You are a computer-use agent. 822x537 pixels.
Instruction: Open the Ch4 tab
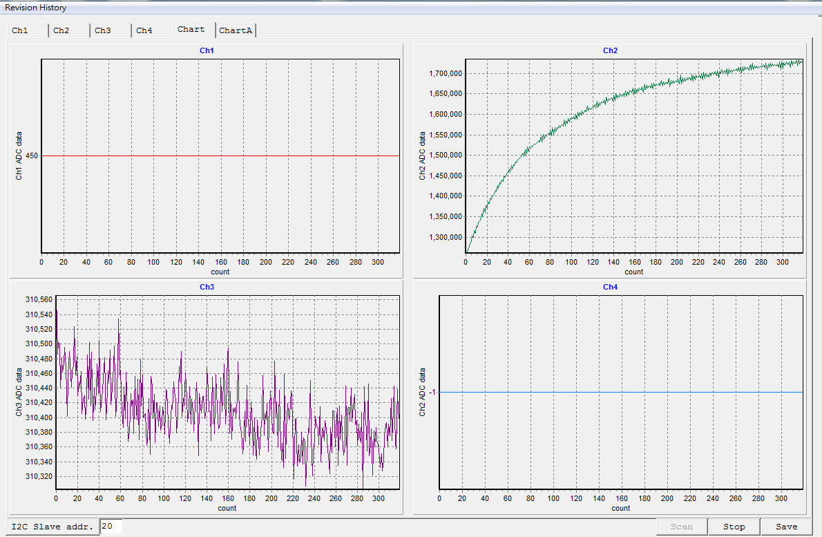point(153,30)
